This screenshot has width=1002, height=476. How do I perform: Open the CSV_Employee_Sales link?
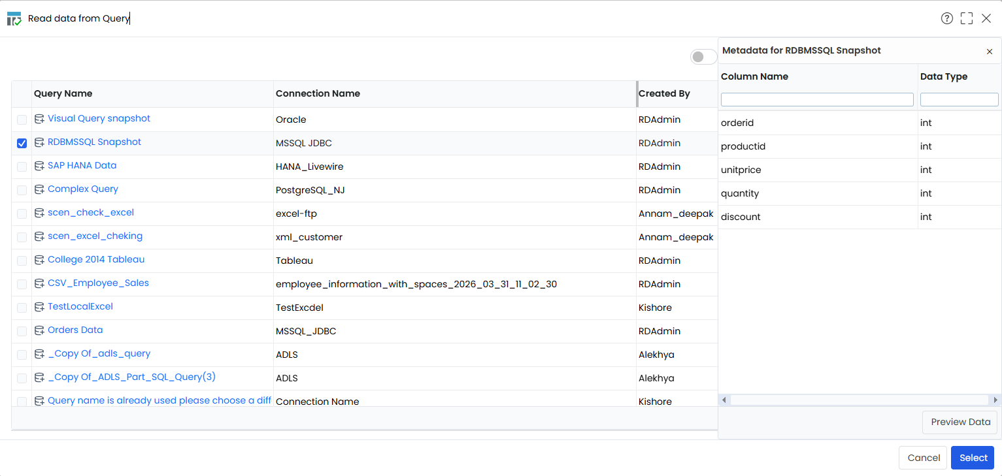click(98, 283)
